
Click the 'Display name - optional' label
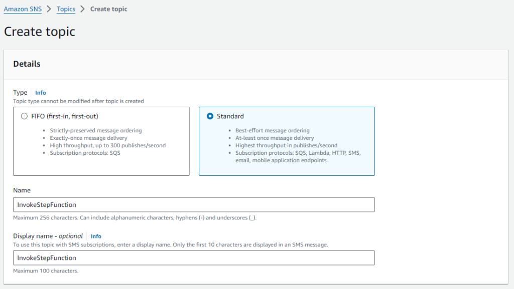[x=48, y=236]
